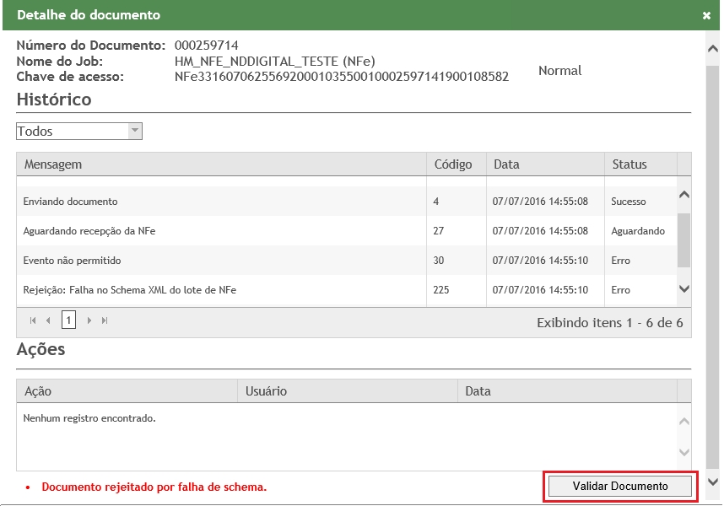Go to last page of Histórico

(105, 320)
